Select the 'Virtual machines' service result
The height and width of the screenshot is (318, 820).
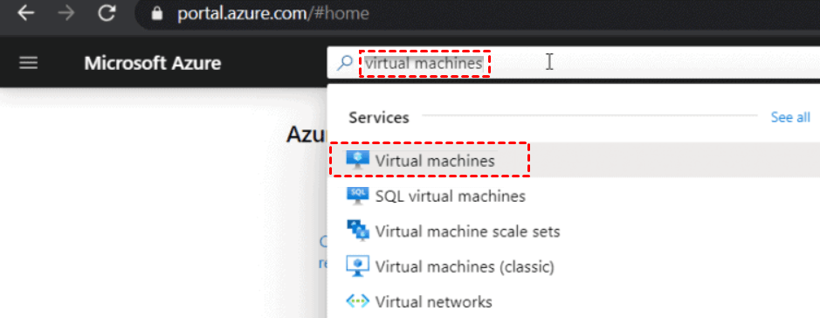pyautogui.click(x=574, y=160)
